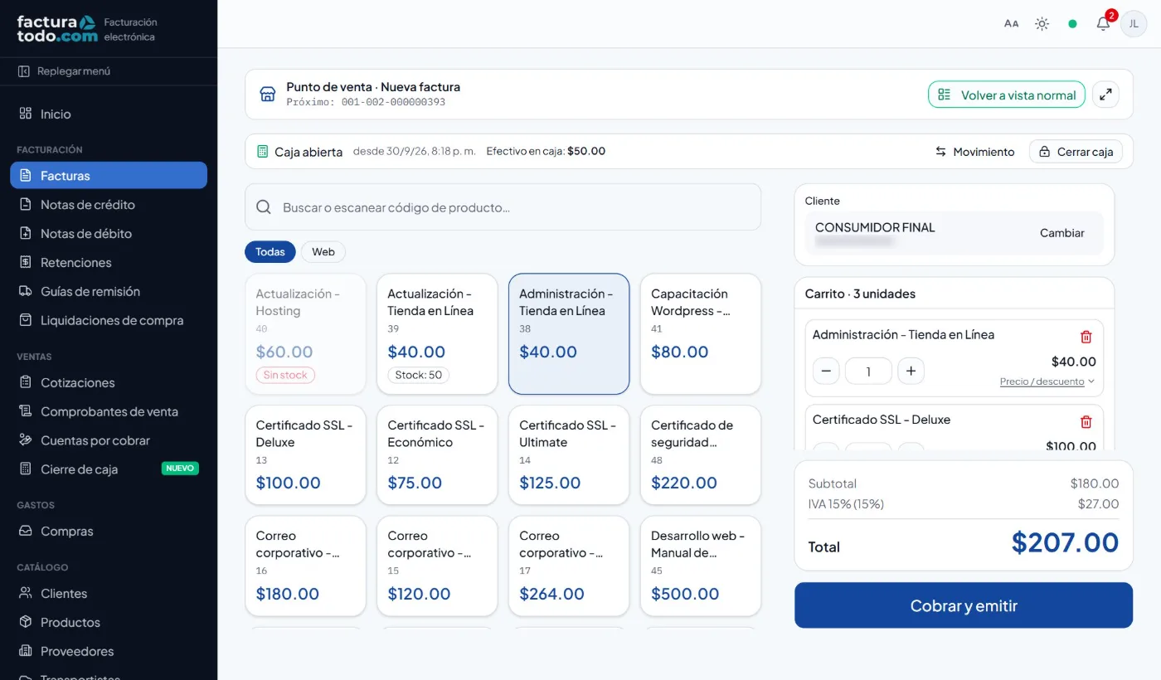Image resolution: width=1161 pixels, height=680 pixels.
Task: Open Notas de crédito section
Action: (x=109, y=205)
